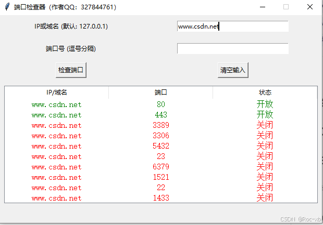
Task: Select the row with port 80
Action: point(161,104)
